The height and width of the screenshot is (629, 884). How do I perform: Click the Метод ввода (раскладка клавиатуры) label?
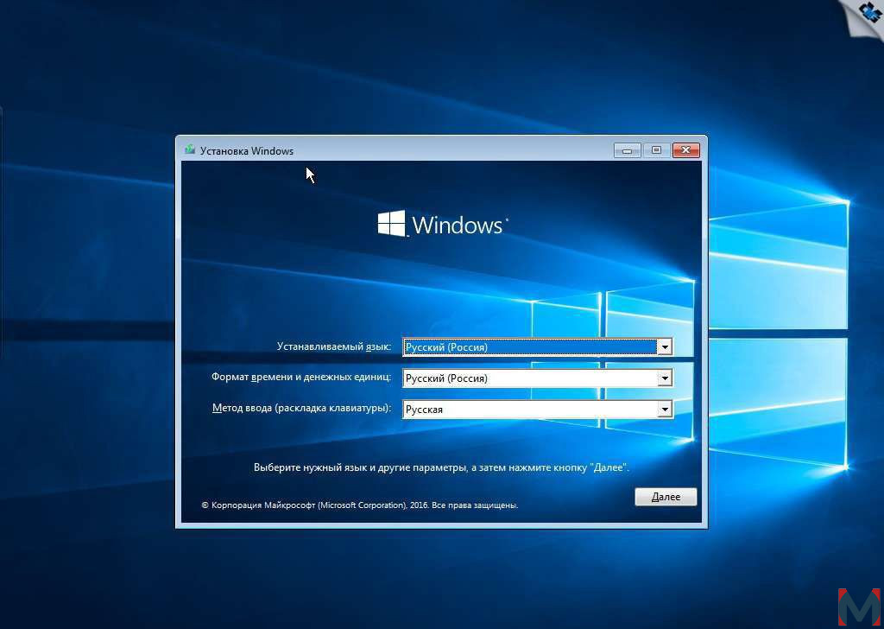(301, 408)
